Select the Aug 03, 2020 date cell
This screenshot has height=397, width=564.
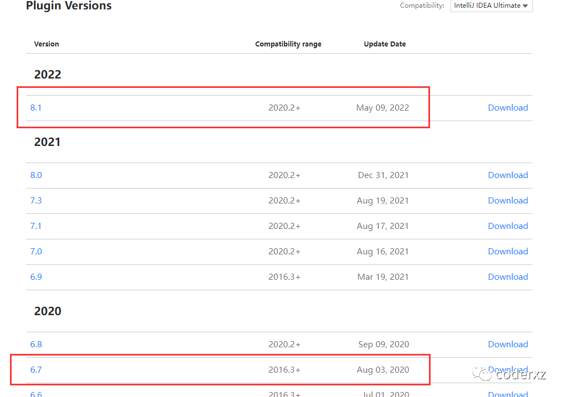pyautogui.click(x=382, y=370)
